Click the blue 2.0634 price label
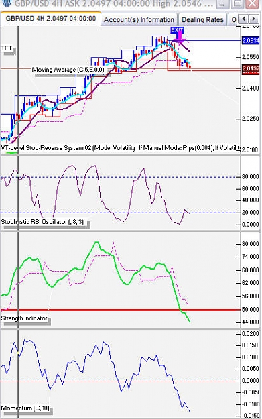Viewport: 262px width, 419px height. pyautogui.click(x=251, y=41)
